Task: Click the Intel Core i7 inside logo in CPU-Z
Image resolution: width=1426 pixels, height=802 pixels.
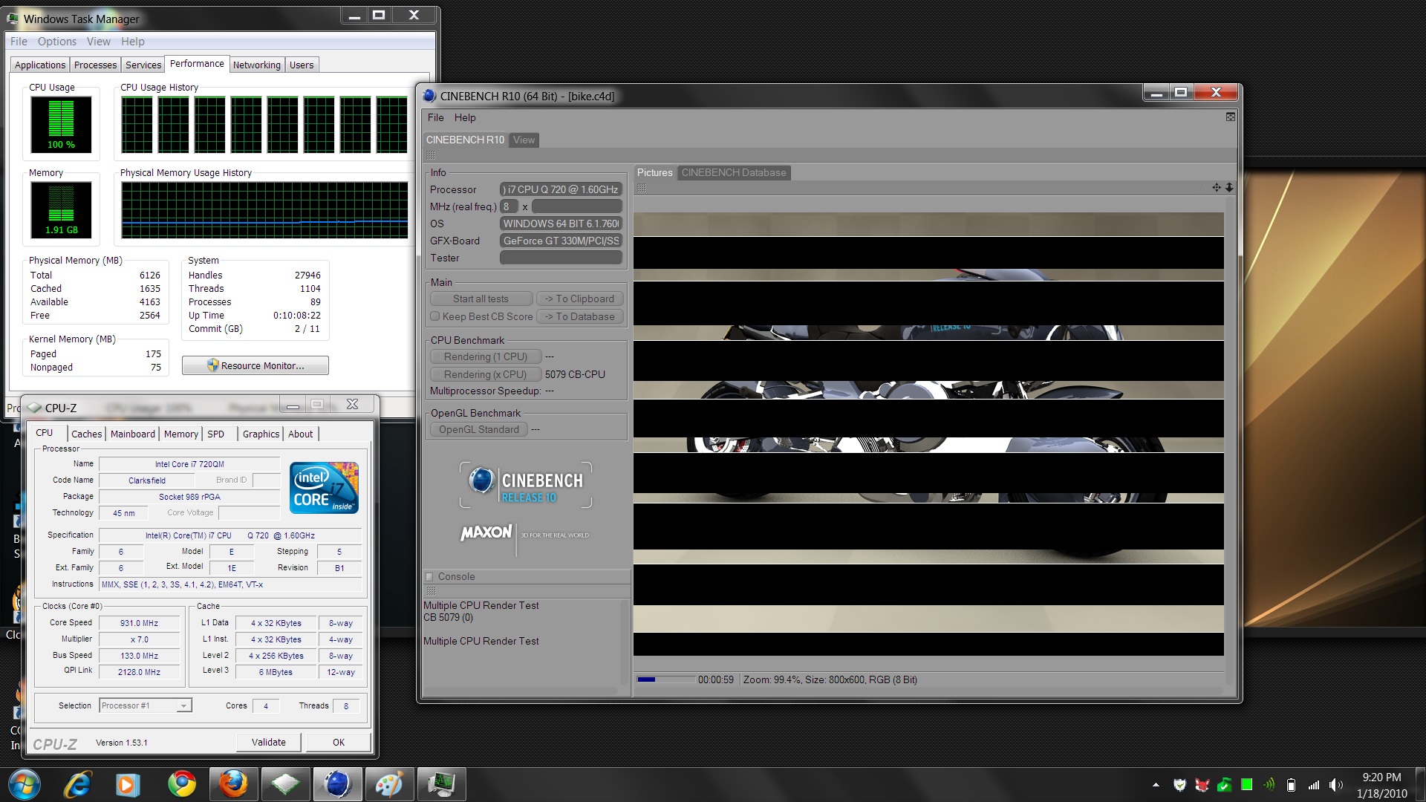Action: [324, 488]
